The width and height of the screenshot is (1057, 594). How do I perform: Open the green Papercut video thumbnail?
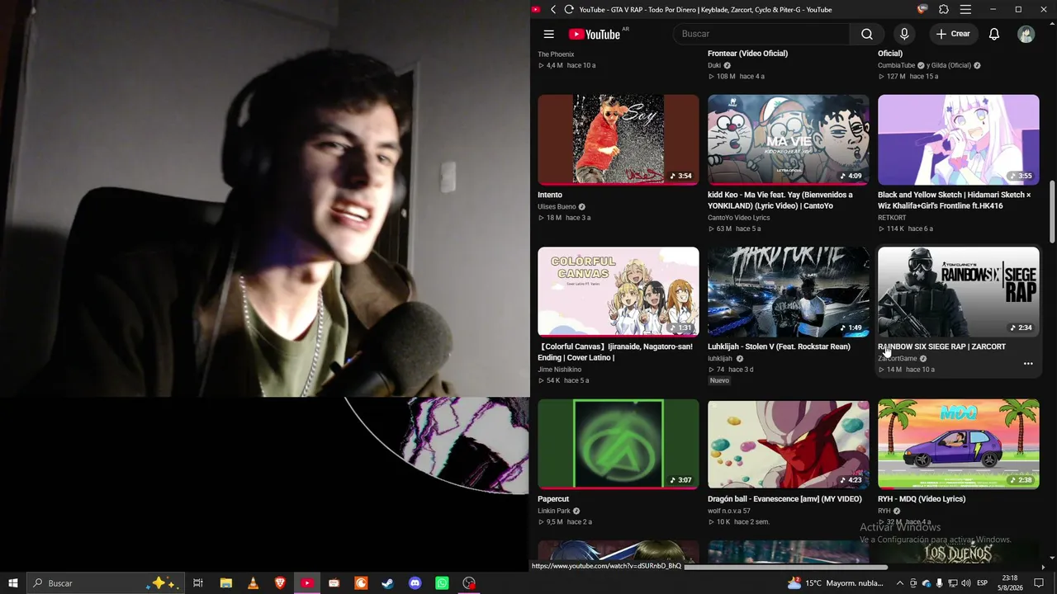pos(619,444)
